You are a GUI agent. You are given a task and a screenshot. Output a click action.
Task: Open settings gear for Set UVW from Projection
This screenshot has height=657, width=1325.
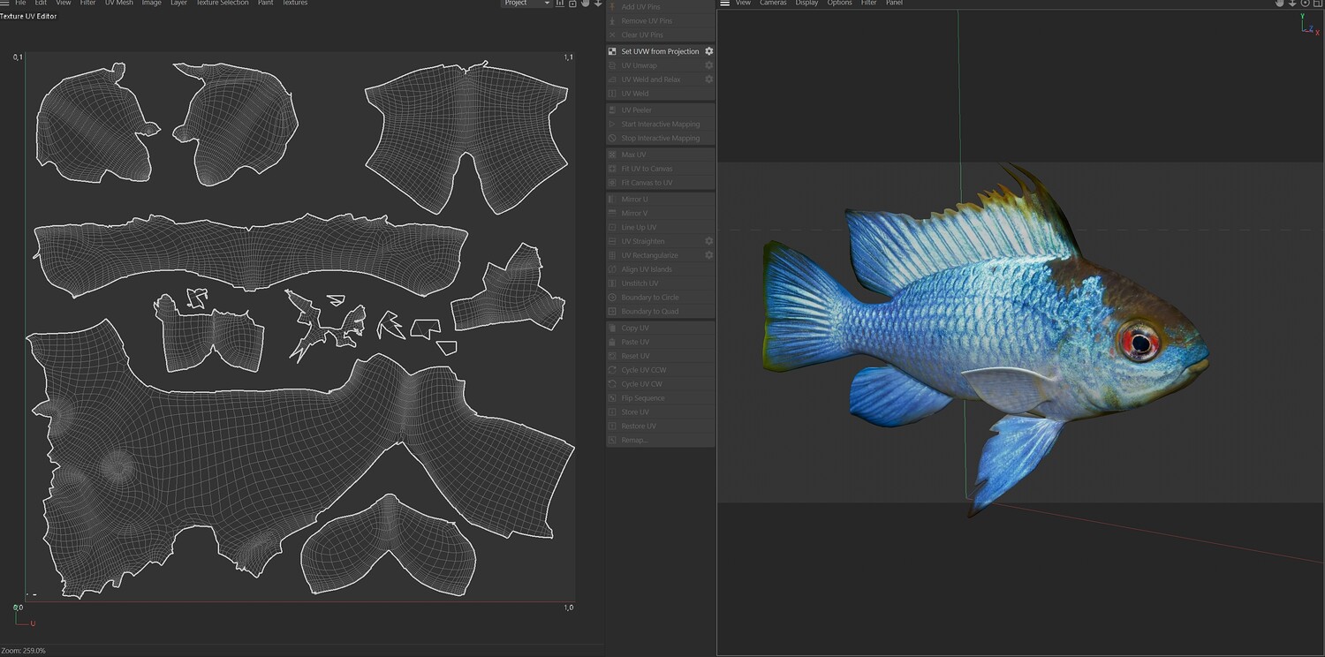pyautogui.click(x=708, y=51)
